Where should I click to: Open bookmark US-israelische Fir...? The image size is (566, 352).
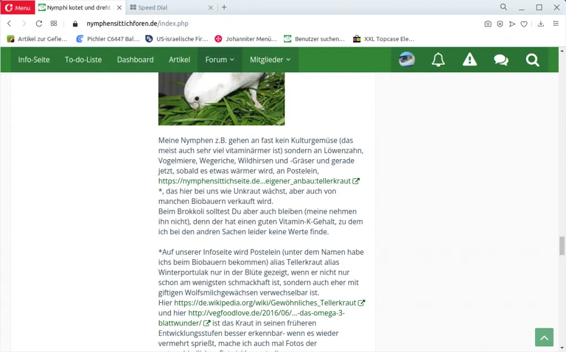pyautogui.click(x=177, y=39)
